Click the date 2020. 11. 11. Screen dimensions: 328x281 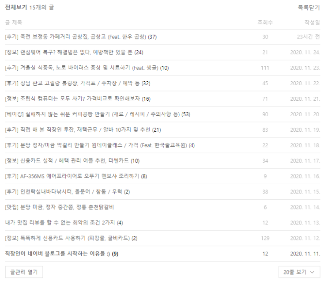(x=305, y=254)
